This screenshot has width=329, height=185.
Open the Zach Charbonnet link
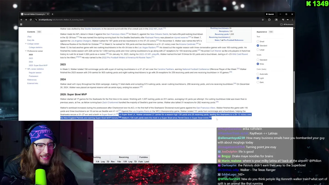coord(110,103)
